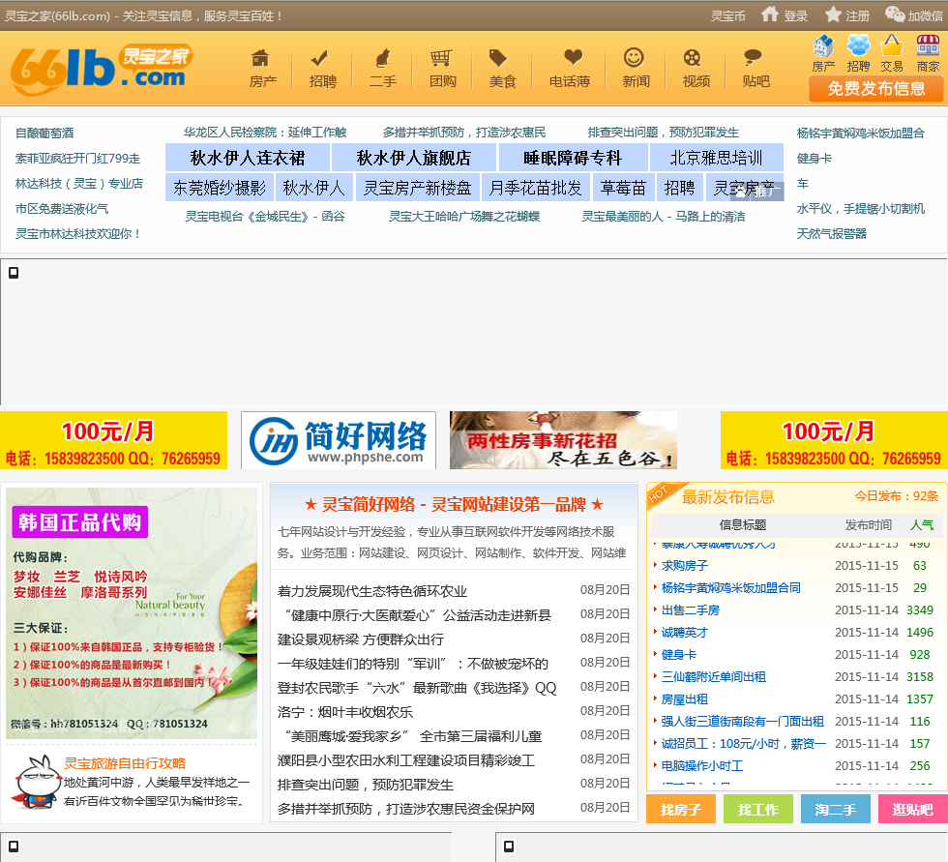Open the 自酿葡萄酒 link
Viewport: 948px width, 862px height.
(x=44, y=133)
